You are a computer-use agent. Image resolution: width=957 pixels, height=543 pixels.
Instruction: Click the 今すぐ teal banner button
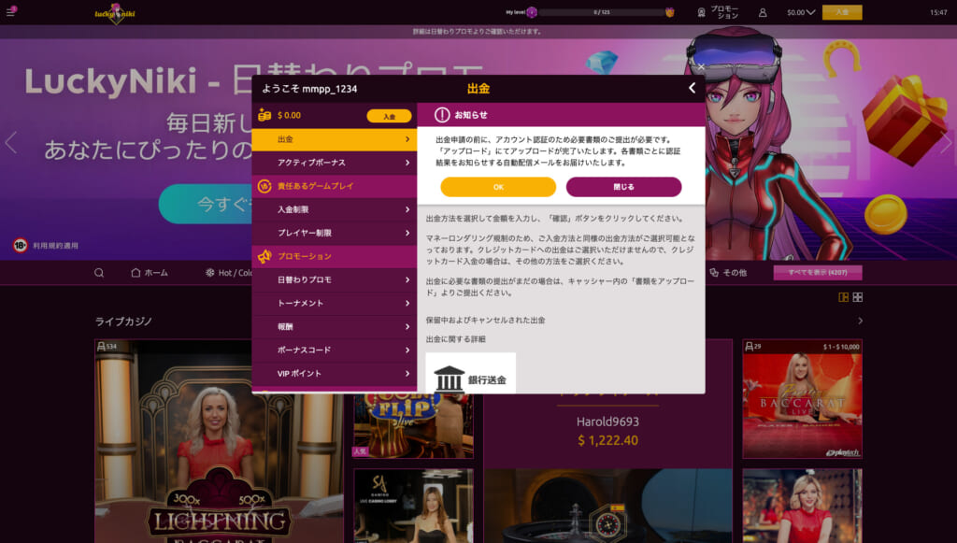click(205, 204)
